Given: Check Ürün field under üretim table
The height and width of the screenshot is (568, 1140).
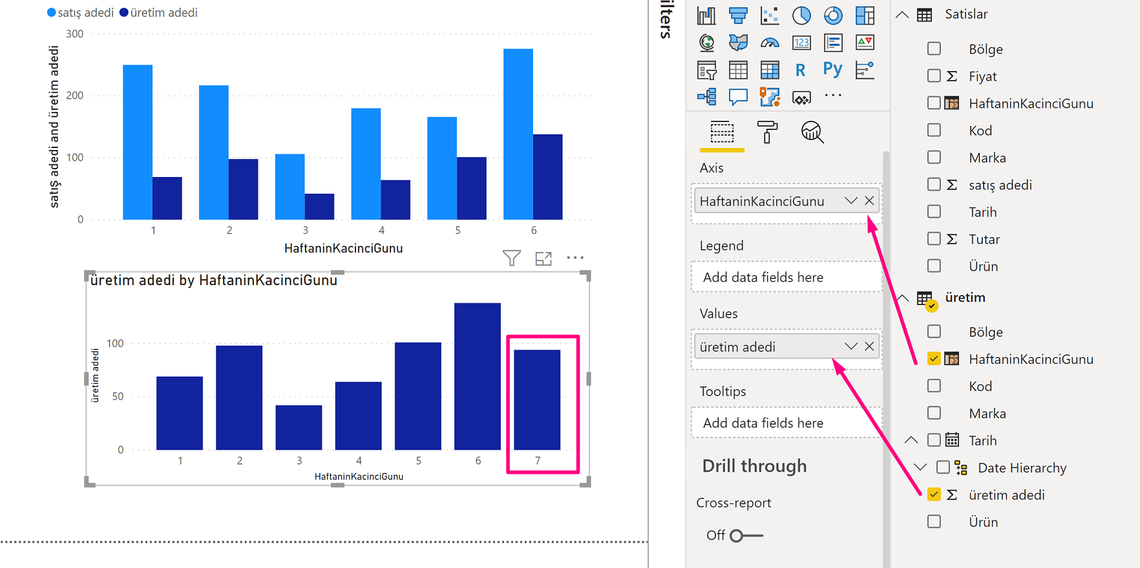Looking at the screenshot, I should pyautogui.click(x=934, y=521).
